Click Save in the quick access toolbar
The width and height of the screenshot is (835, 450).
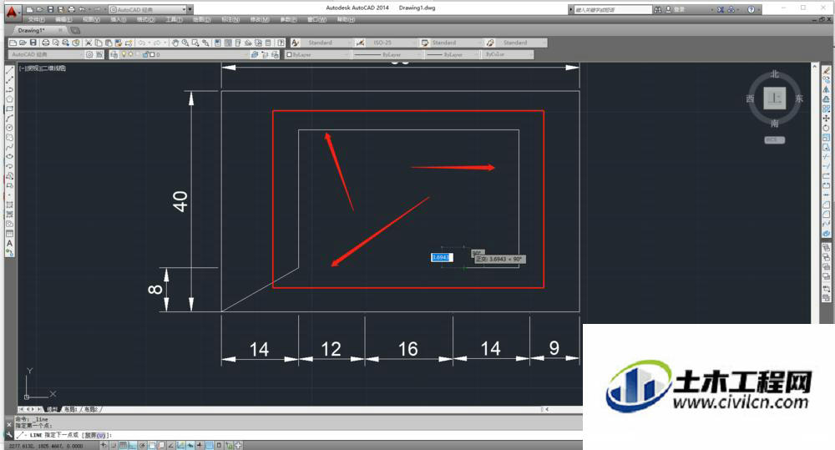(51, 9)
